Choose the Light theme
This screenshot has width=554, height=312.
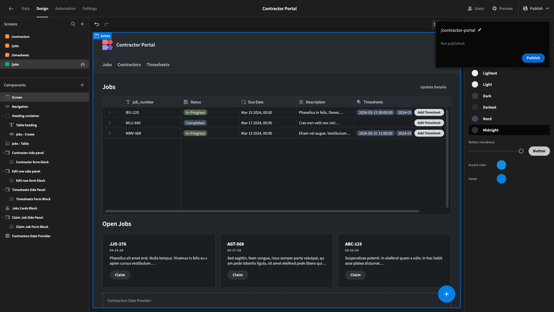coord(509,85)
